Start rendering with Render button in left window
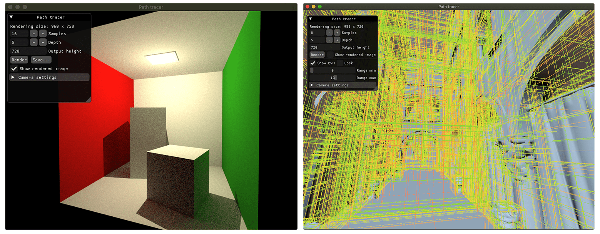This screenshot has width=600, height=234. (x=19, y=60)
